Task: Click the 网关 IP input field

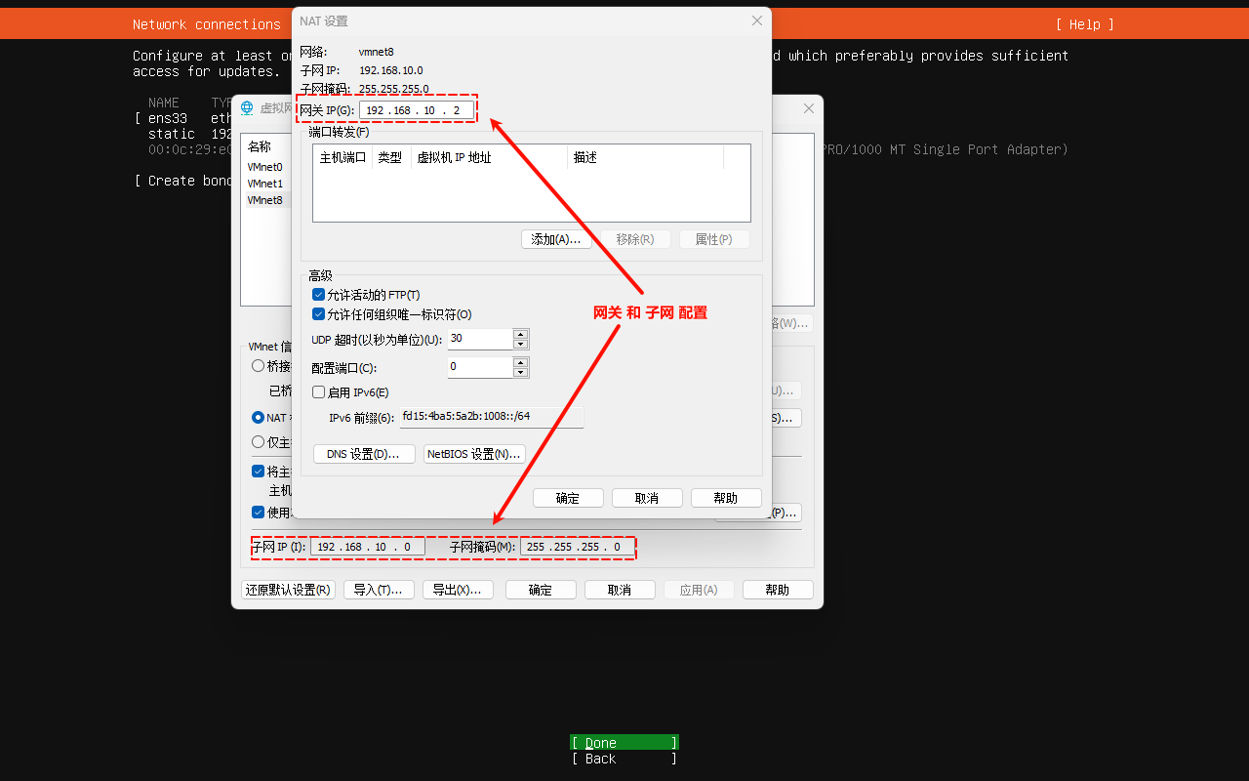Action: tap(416, 110)
